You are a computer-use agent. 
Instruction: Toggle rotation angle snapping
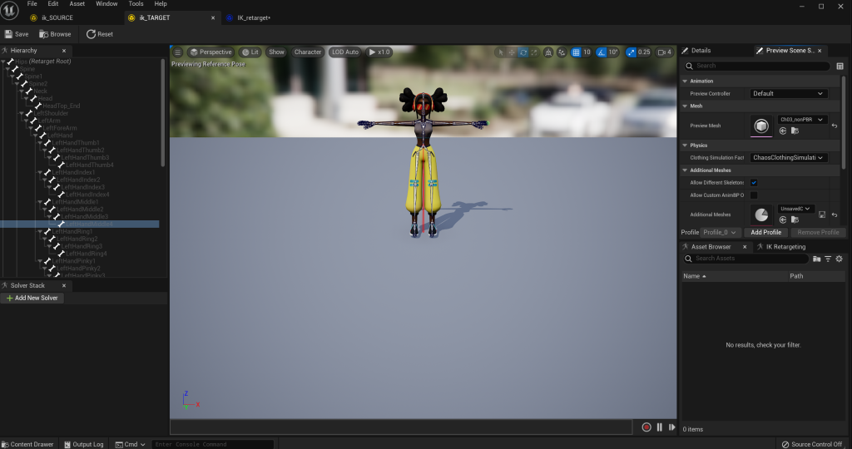pos(601,52)
